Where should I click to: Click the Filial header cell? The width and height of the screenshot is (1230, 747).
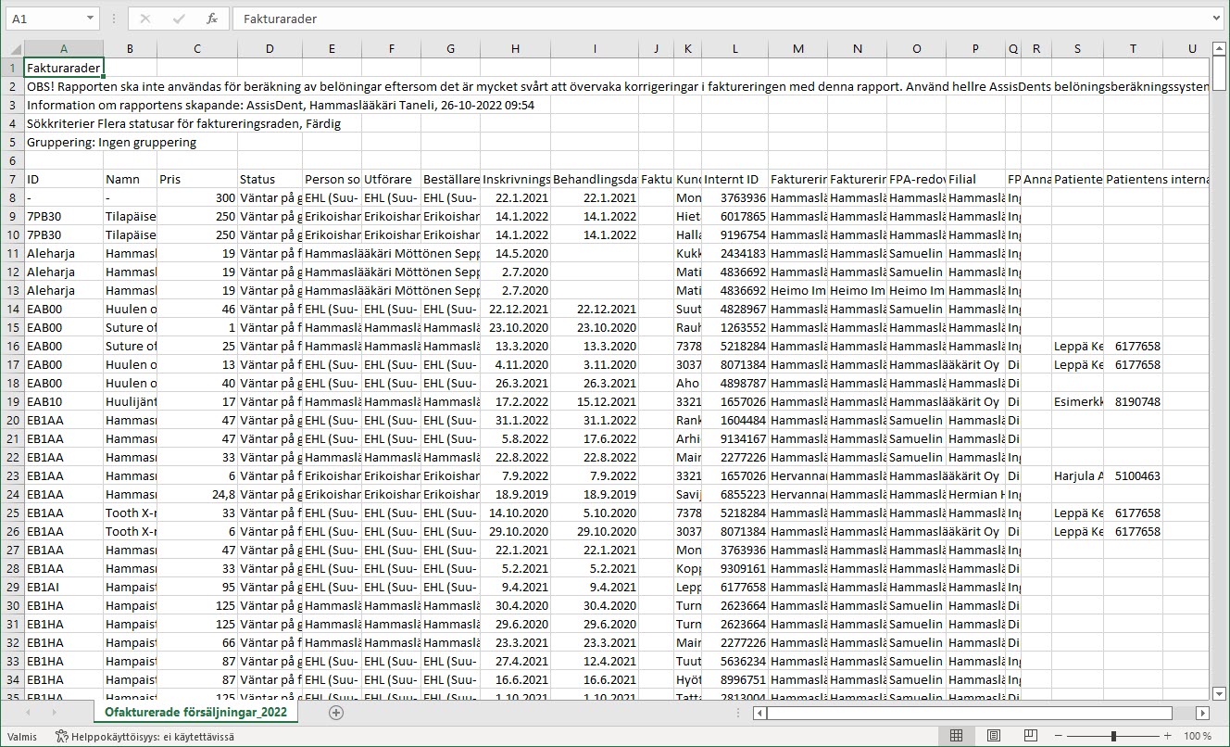tap(975, 179)
